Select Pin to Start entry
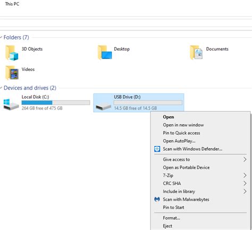The height and width of the screenshot is (230, 252). 200,207
